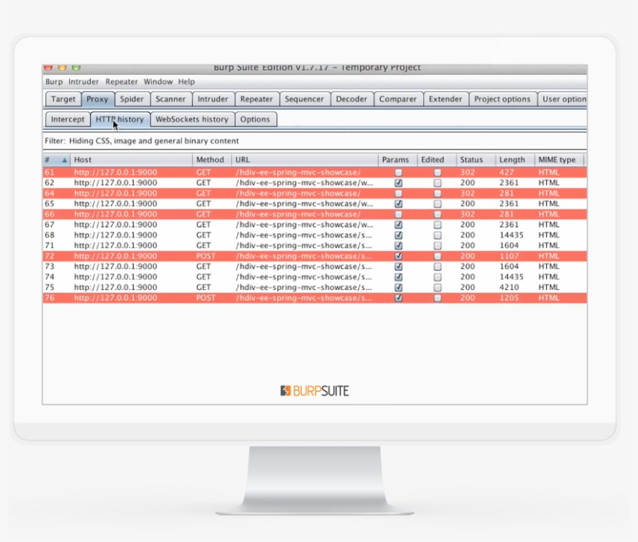Sort table by Params column header
The width and height of the screenshot is (638, 542).
tap(398, 159)
